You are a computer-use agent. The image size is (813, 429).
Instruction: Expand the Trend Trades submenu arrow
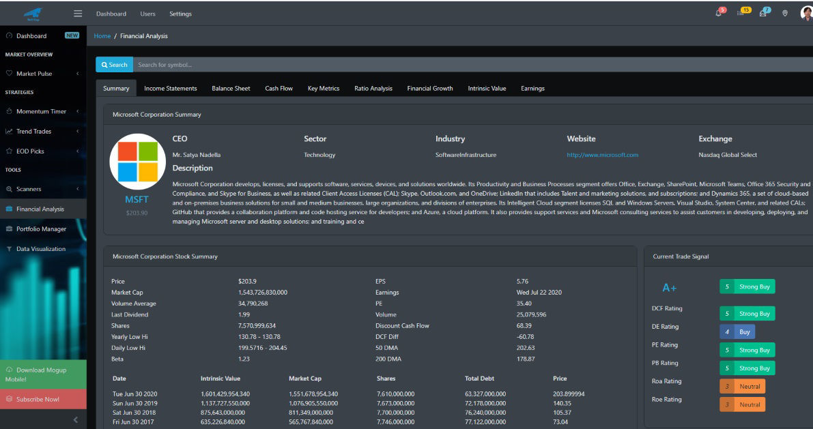click(x=78, y=132)
